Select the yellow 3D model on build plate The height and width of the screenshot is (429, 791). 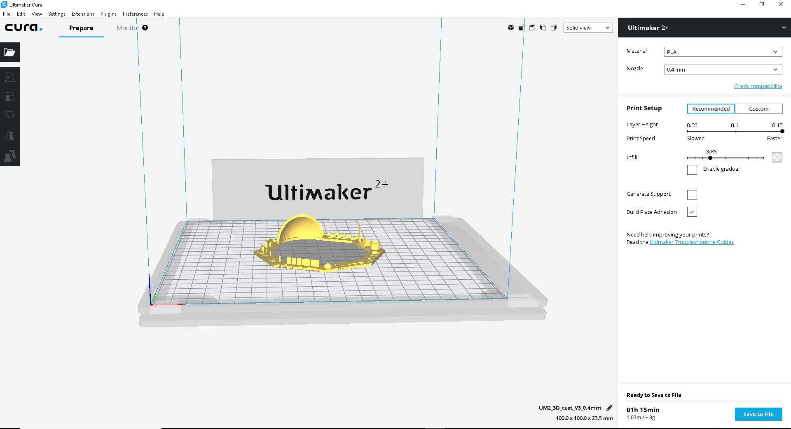[319, 244]
